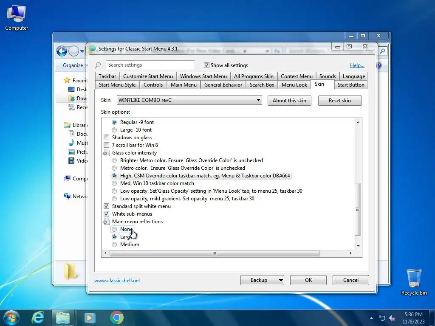Screen dimensions: 435x326
Task: Select Network in Explorer sidebar
Action: tap(76, 196)
